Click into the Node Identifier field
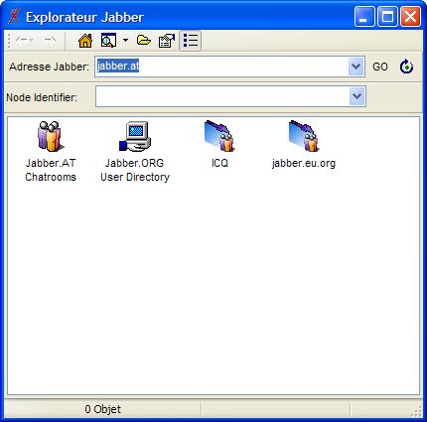The image size is (427, 422). [x=222, y=96]
